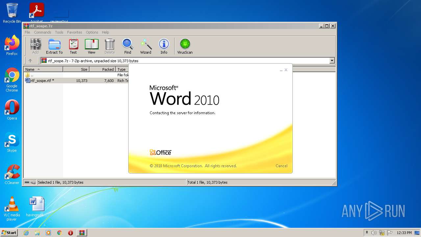The width and height of the screenshot is (421, 237).
Task: Switch to the WinRAR taskbar button
Action: click(x=82, y=233)
